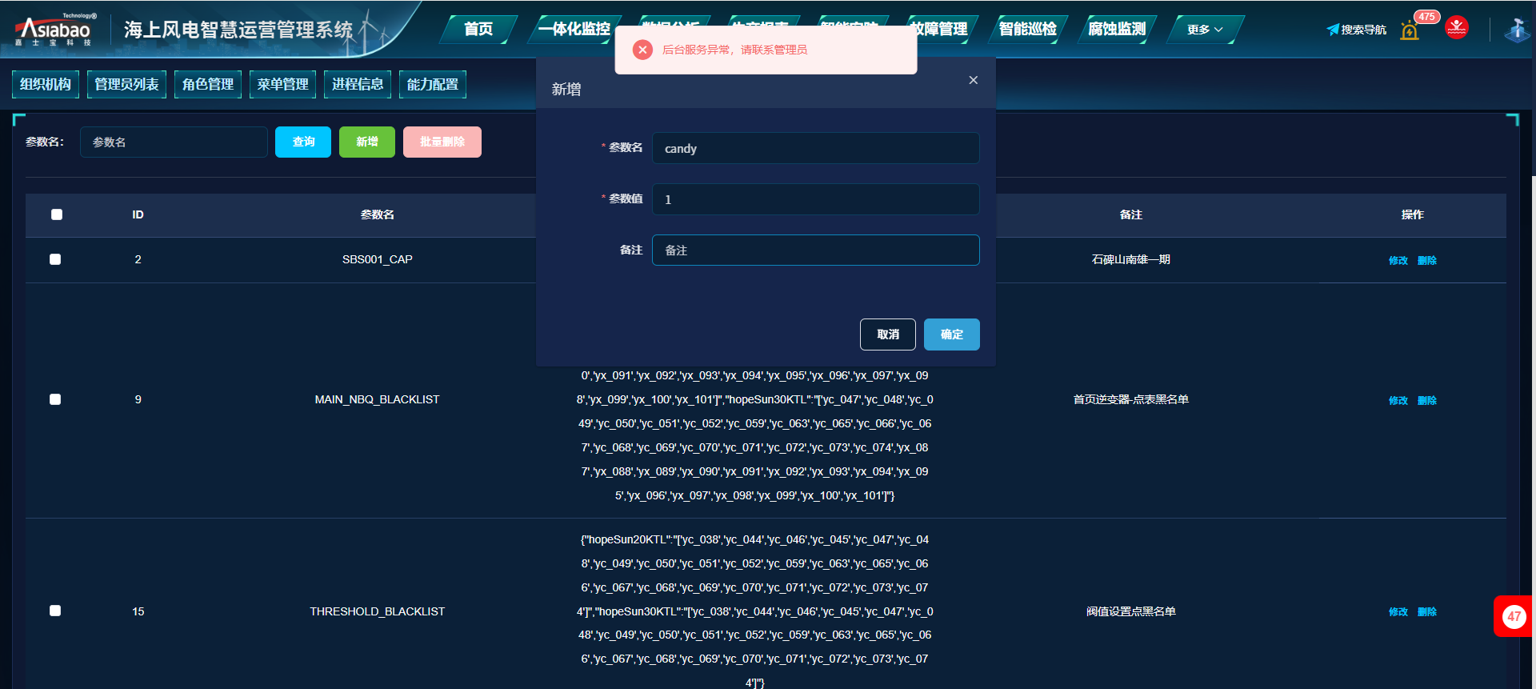
Task: Close the 新增 dialog with the X icon
Action: click(973, 80)
